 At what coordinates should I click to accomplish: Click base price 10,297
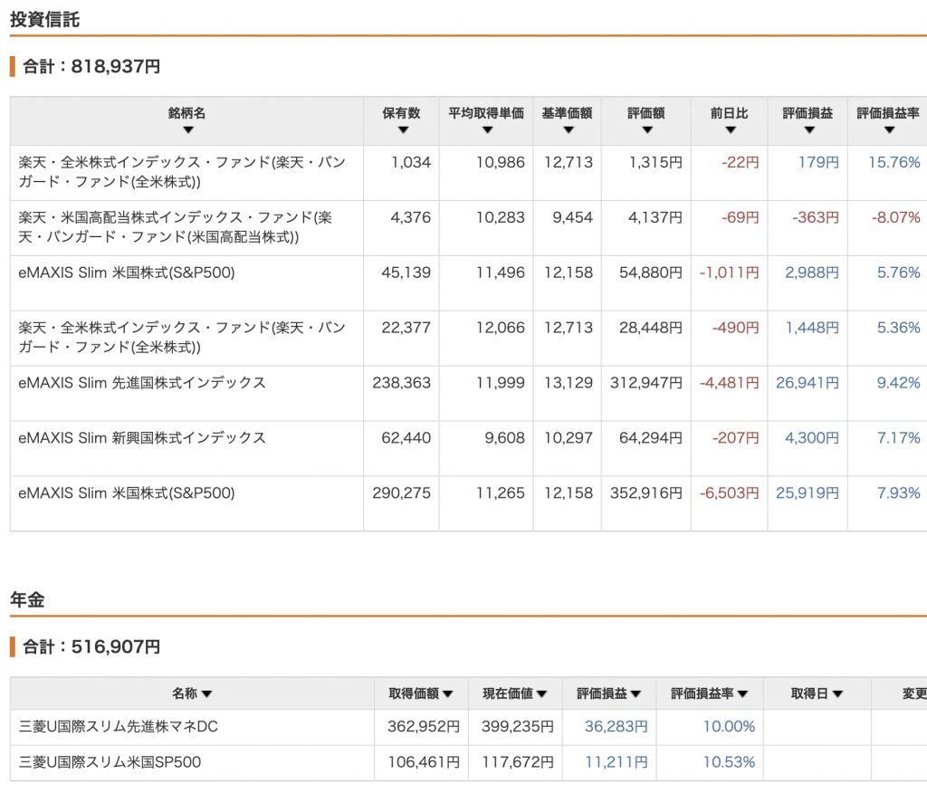pyautogui.click(x=569, y=437)
